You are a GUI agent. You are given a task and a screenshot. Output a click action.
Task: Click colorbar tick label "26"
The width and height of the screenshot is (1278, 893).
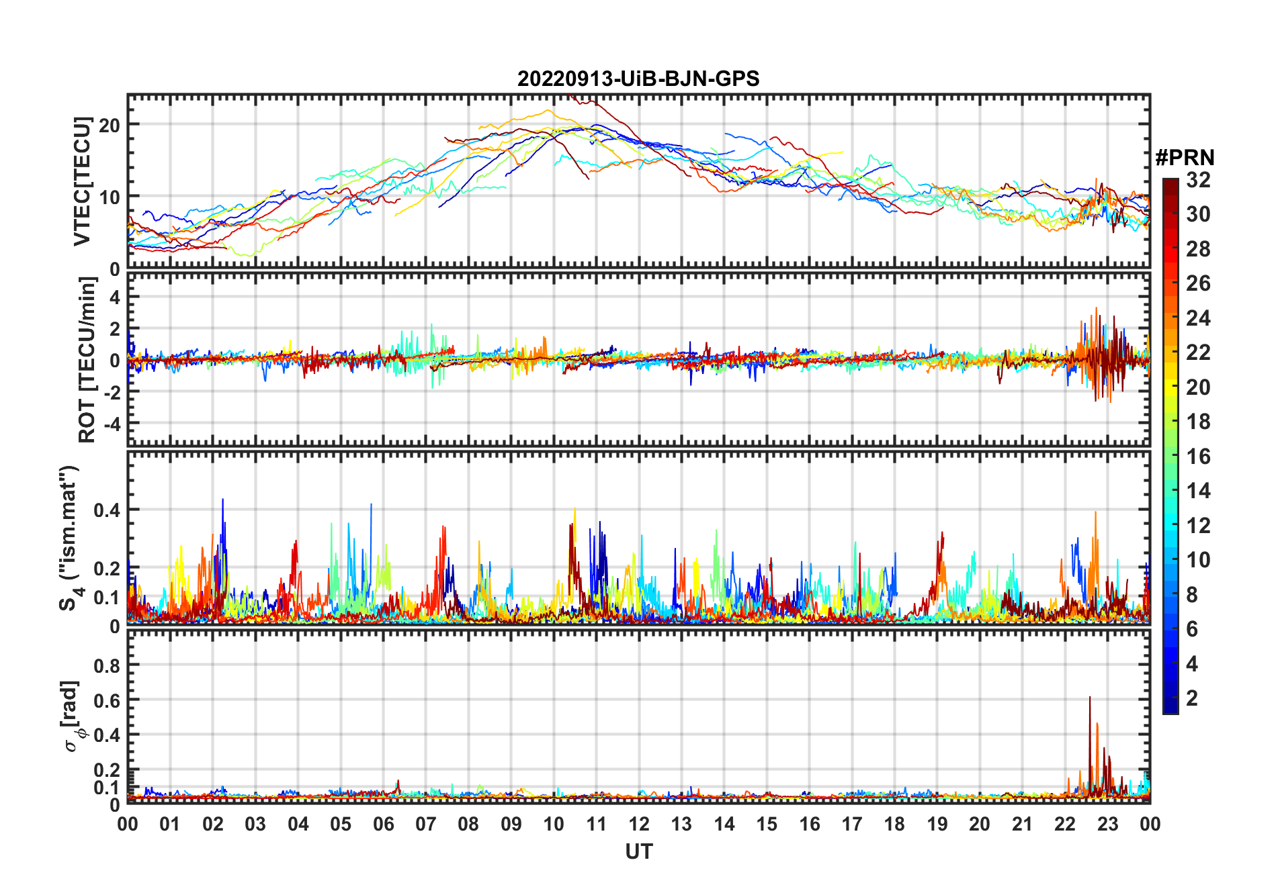coord(1199,283)
